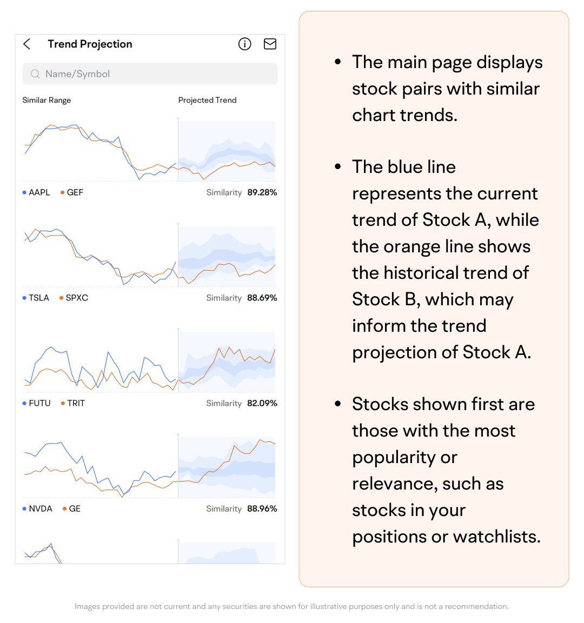Click the 89.28% similarity value
Image resolution: width=584 pixels, height=623 pixels.
pyautogui.click(x=262, y=192)
